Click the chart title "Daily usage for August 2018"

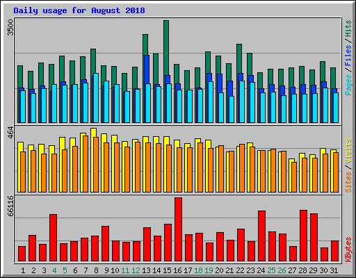point(79,10)
